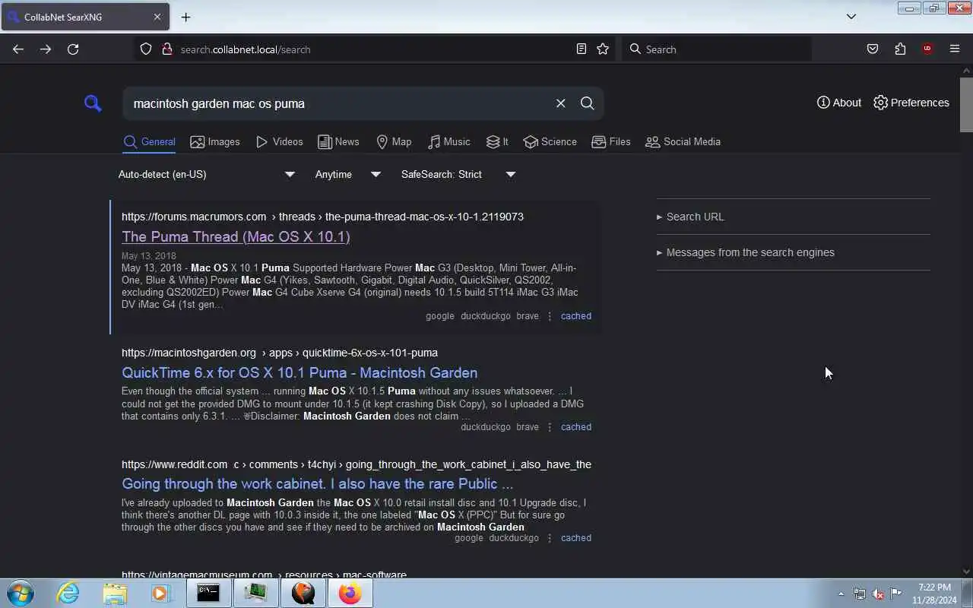Screen dimensions: 973x608
Task: Switch to the Music tab
Action: 448,142
